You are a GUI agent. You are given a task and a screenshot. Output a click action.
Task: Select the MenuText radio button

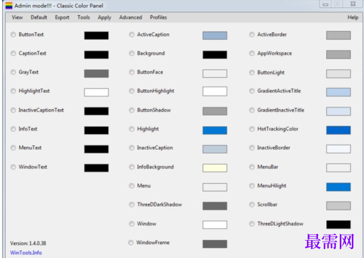(x=13, y=148)
